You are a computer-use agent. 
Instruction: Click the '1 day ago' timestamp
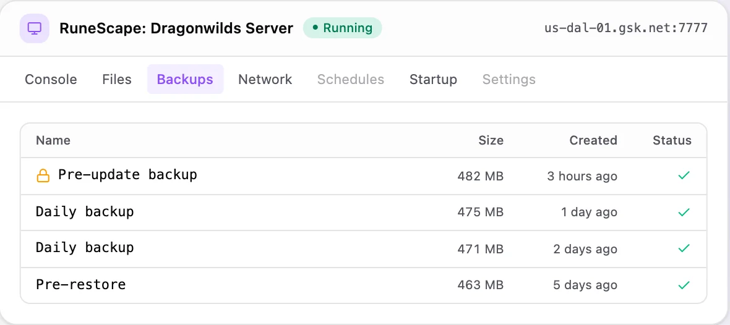click(589, 213)
